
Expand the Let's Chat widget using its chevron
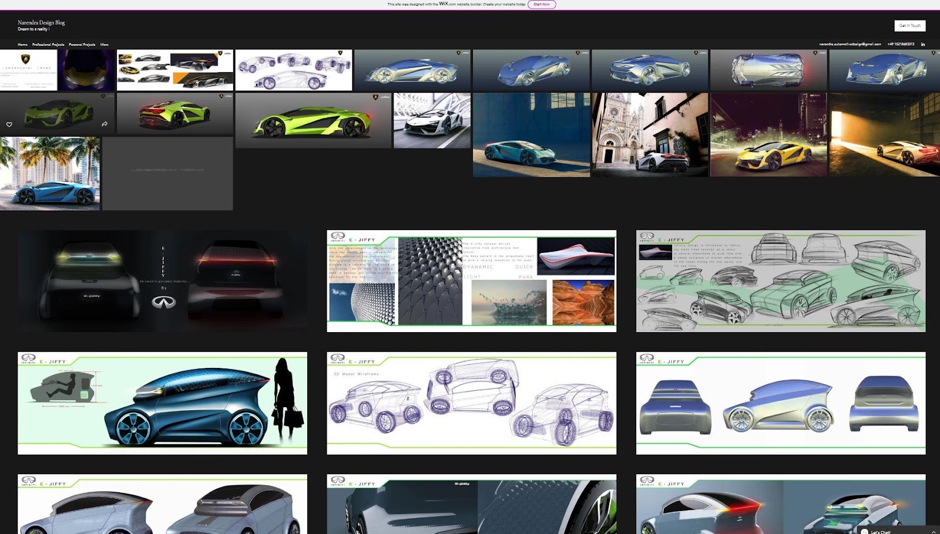[x=934, y=532]
